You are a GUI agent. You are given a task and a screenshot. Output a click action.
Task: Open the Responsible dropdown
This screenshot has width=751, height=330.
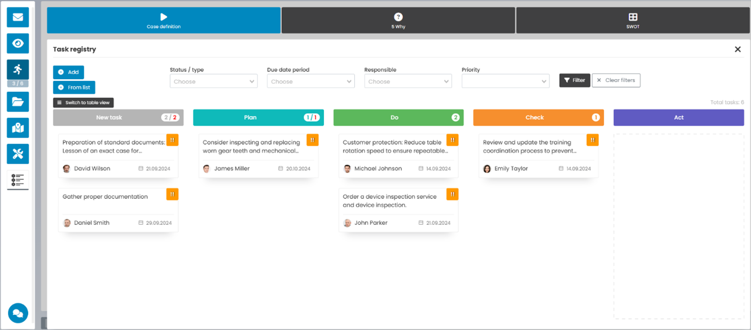click(408, 81)
